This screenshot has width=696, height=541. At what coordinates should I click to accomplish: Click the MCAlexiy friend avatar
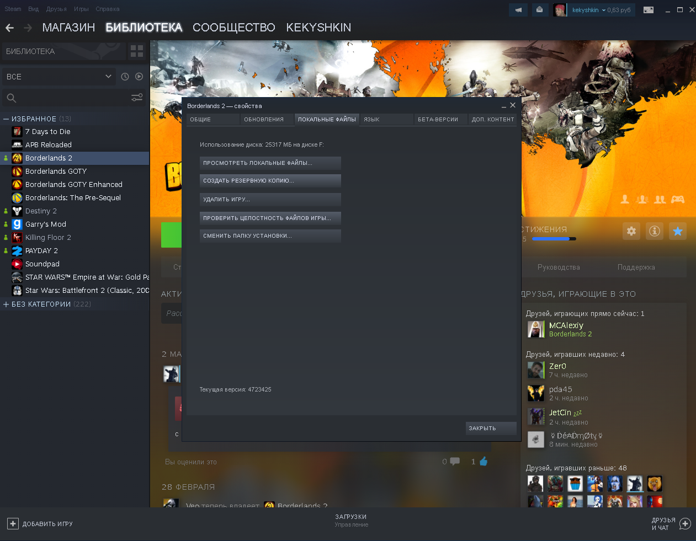click(536, 329)
